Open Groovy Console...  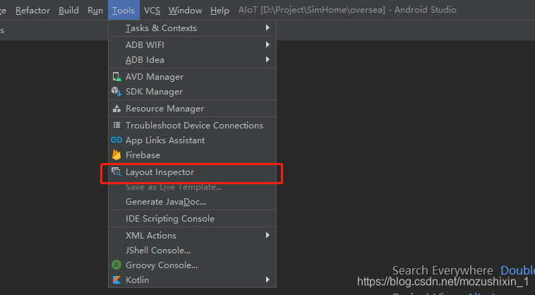192,265
